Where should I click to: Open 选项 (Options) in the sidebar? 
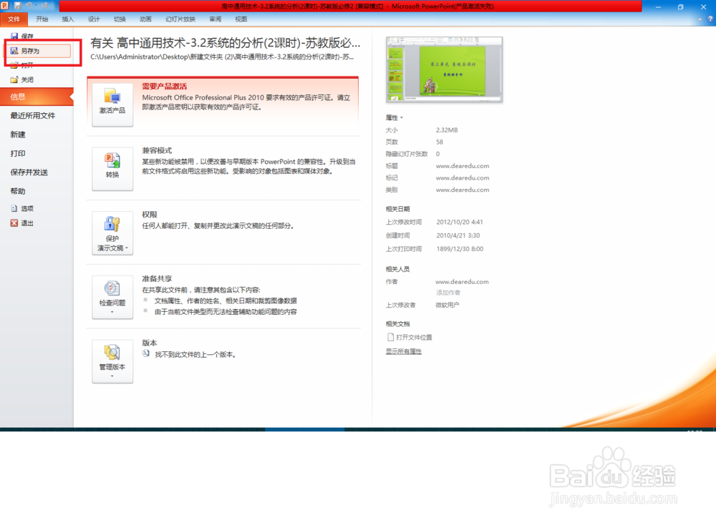click(x=22, y=209)
